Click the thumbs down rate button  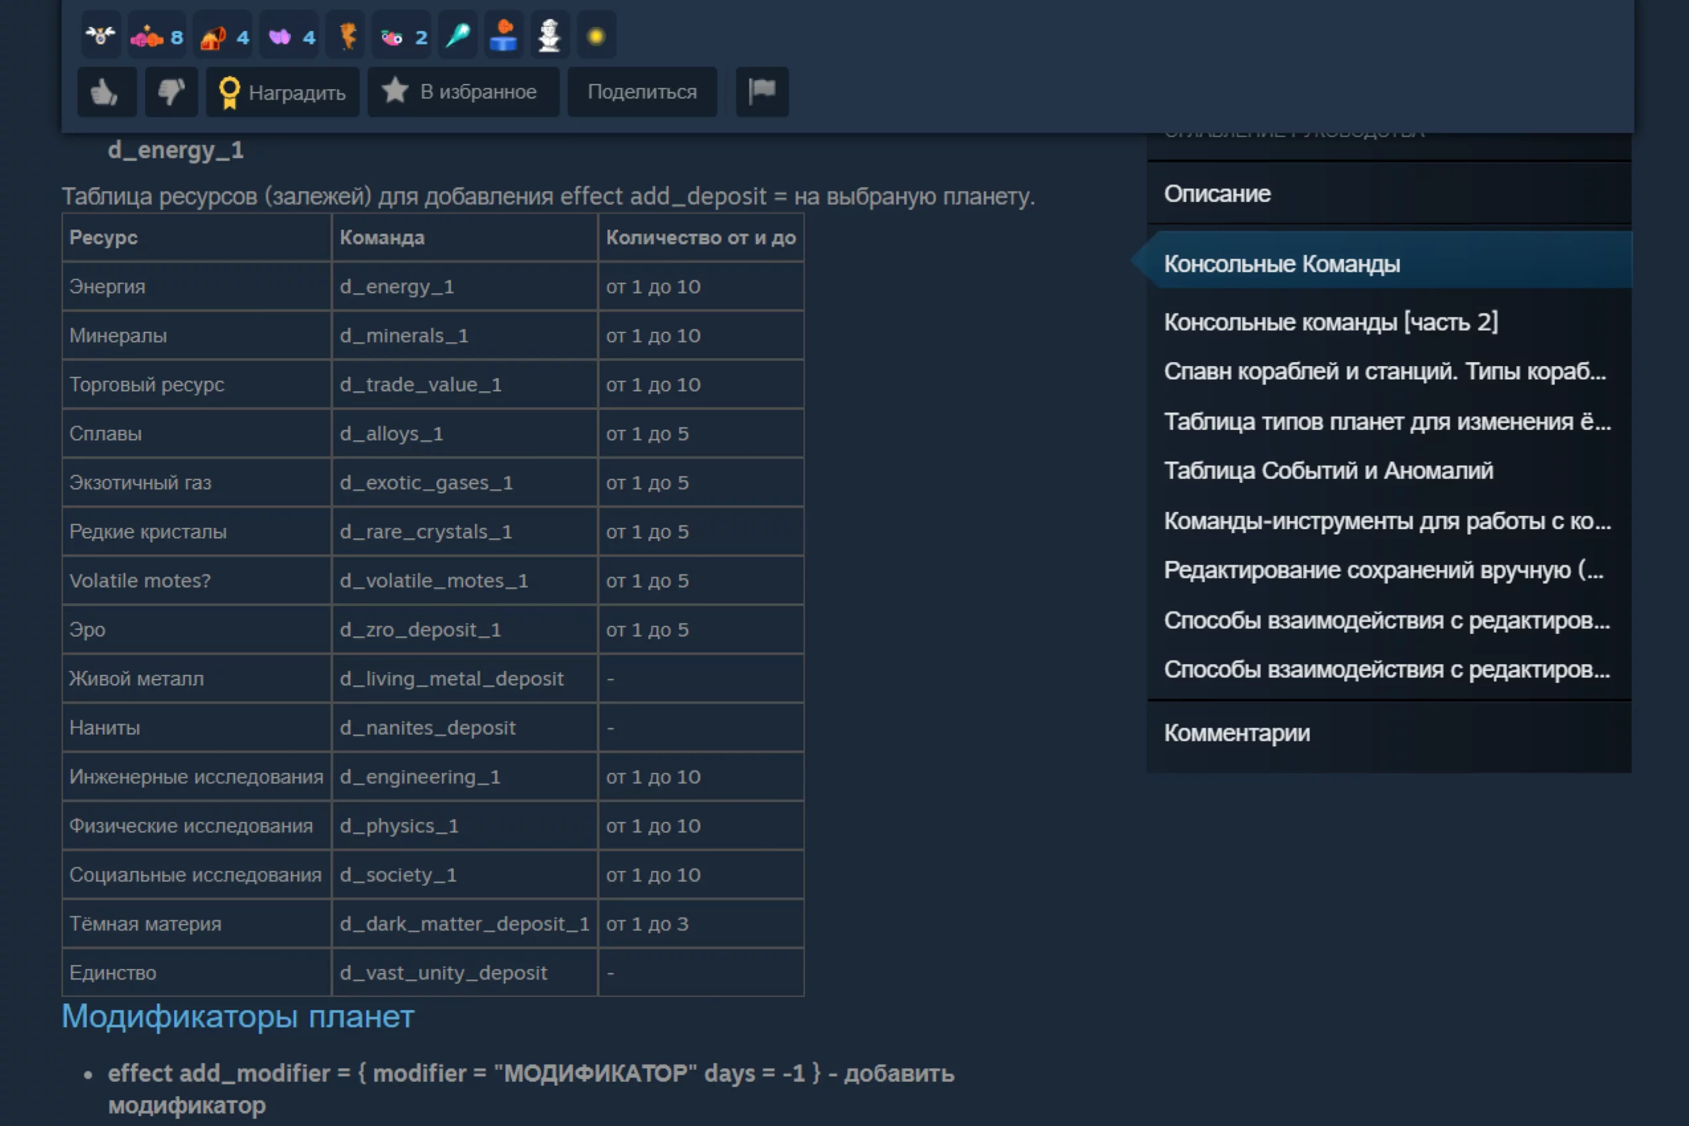[x=171, y=92]
